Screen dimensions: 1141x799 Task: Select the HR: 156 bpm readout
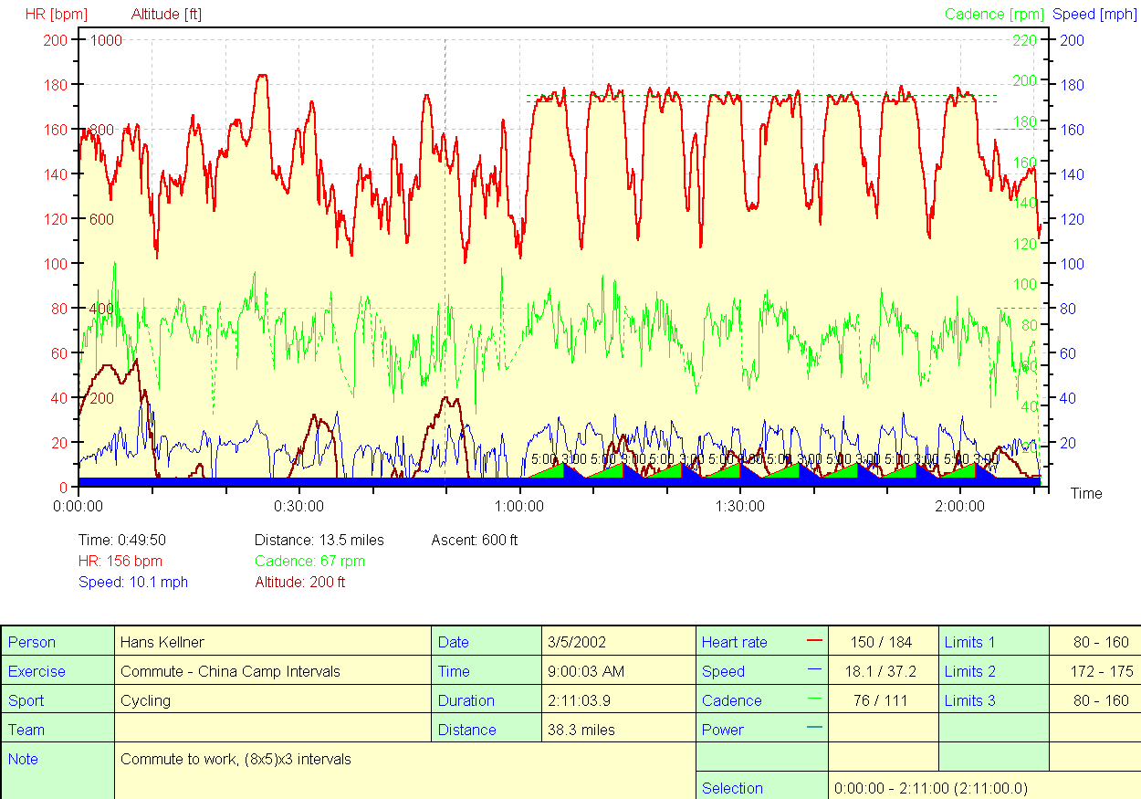(120, 561)
